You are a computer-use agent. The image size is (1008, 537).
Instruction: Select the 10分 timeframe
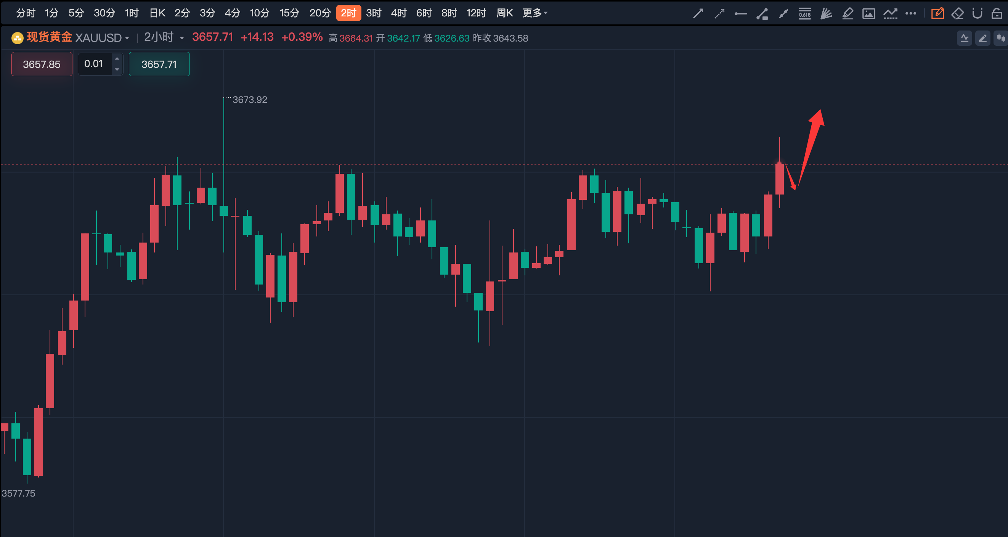tap(260, 13)
